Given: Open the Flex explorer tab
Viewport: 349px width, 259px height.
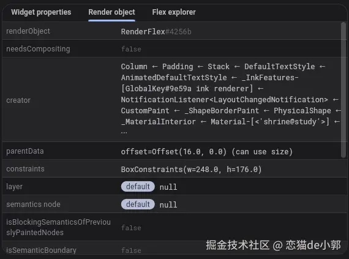Looking at the screenshot, I should pos(174,12).
